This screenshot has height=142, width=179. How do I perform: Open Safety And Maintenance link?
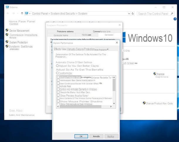click(22, 115)
